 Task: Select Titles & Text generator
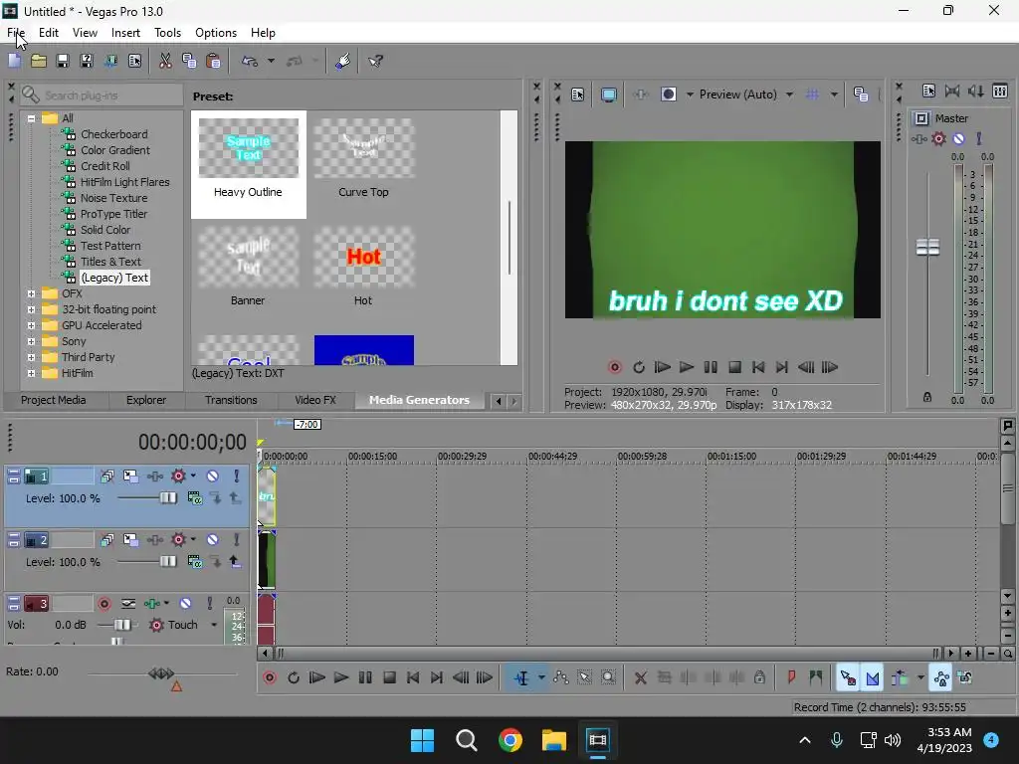tap(110, 262)
